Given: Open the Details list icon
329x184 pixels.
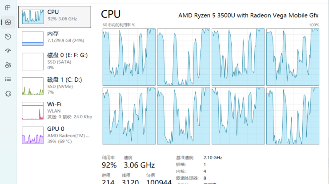Looking at the screenshot, I should point(8,79).
